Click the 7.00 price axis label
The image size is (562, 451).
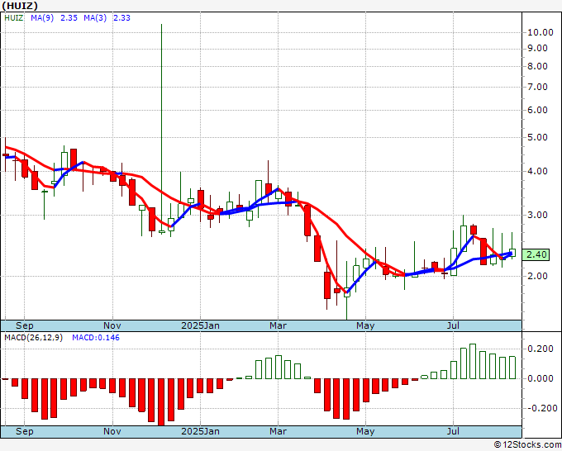[x=538, y=87]
